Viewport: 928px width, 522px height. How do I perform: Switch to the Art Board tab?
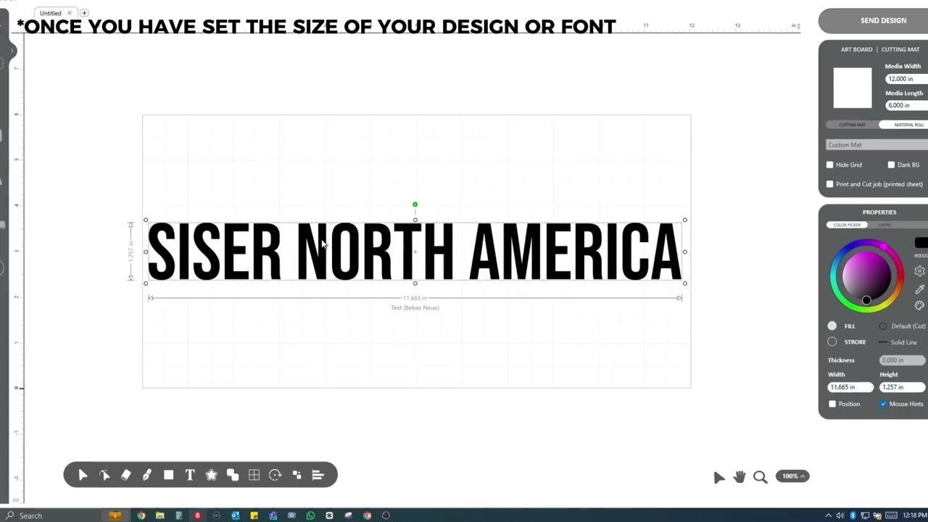tap(856, 49)
